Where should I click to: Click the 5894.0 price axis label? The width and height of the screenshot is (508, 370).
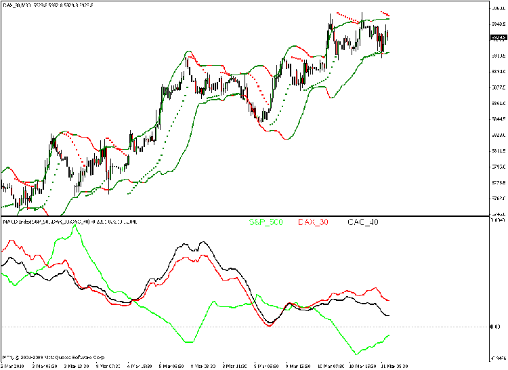[x=499, y=72]
